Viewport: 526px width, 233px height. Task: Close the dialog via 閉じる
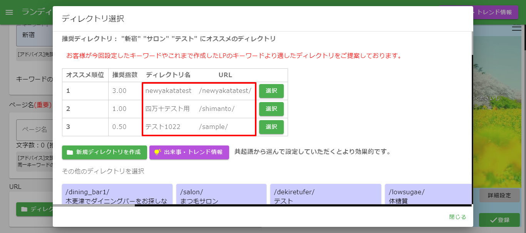(458, 217)
